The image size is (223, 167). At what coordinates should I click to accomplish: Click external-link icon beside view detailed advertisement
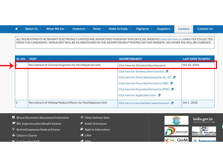(x=172, y=103)
